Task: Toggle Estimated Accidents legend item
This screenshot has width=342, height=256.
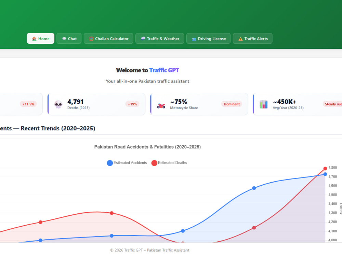Action: tap(127, 163)
